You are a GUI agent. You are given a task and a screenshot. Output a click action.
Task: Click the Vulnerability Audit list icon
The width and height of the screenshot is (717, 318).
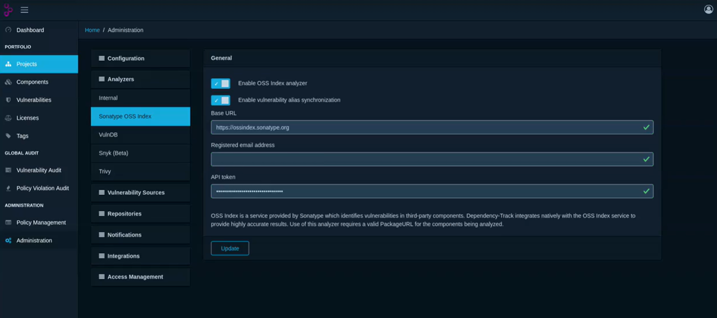[x=8, y=170]
